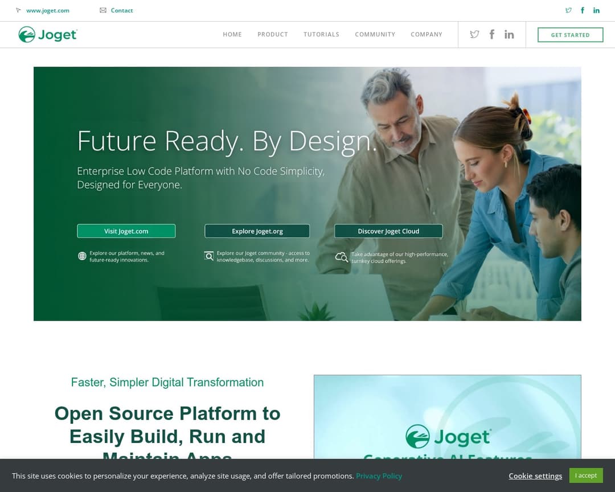Screen dimensions: 615x492
Task: Click the cloud search icon under Discover Joget Cloud
Action: [x=342, y=257]
